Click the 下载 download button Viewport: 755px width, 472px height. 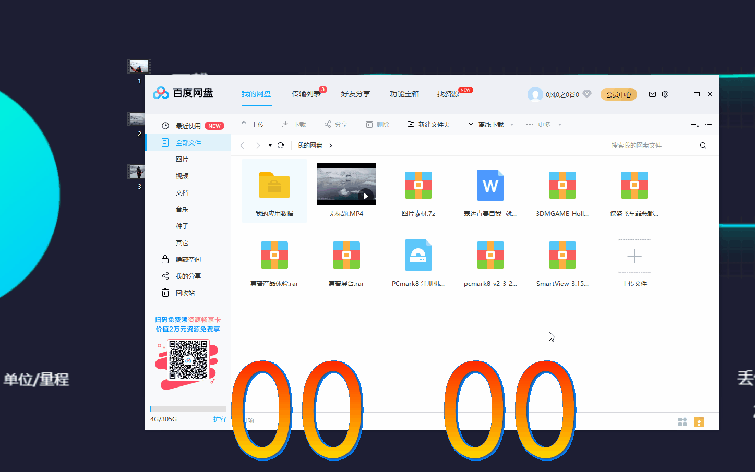coord(294,124)
